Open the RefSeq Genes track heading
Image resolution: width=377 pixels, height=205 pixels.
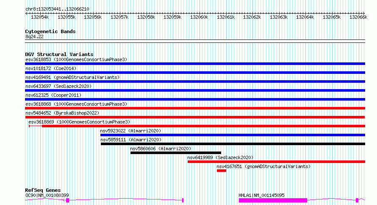[43, 190]
